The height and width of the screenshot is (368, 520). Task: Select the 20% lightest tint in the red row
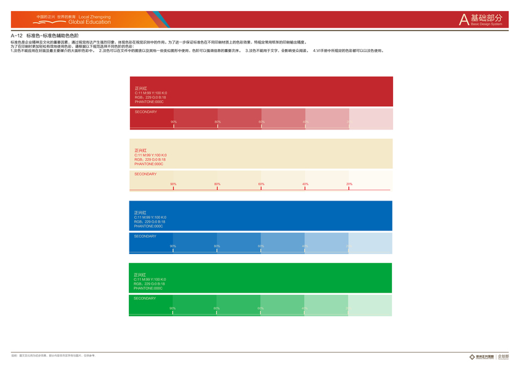tap(371, 119)
